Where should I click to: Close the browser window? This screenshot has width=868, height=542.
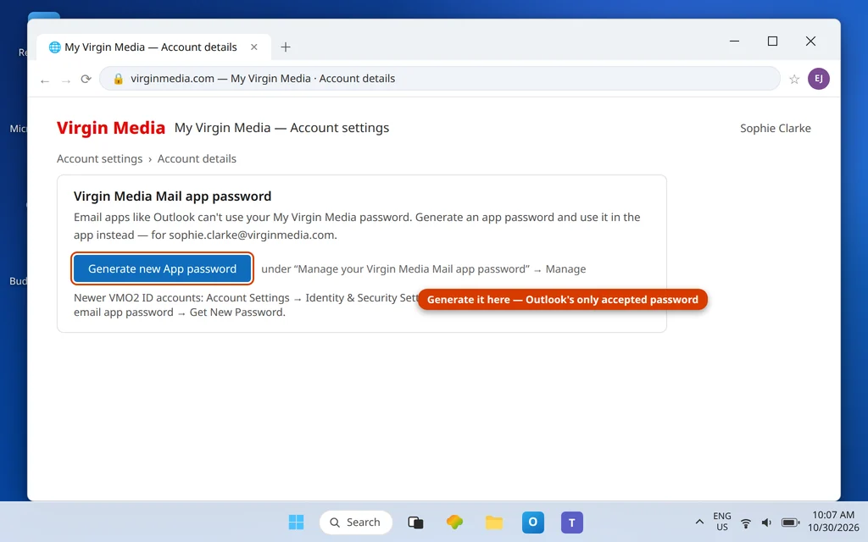(x=810, y=41)
